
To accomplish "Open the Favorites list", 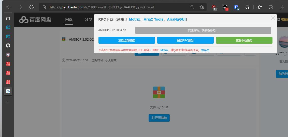I will coord(260,7).
